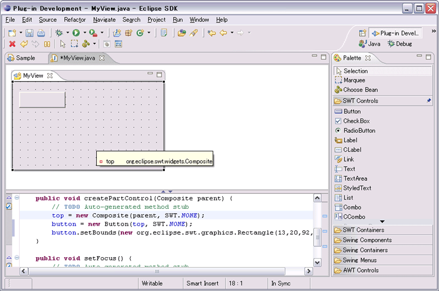Image resolution: width=439 pixels, height=291 pixels.
Task: Click the Customize Layout toolbar icon
Action: tap(118, 44)
